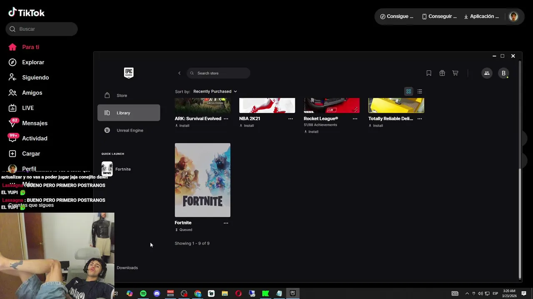The height and width of the screenshot is (299, 533).
Task: Open Kick app from the taskbar
Action: (265, 294)
